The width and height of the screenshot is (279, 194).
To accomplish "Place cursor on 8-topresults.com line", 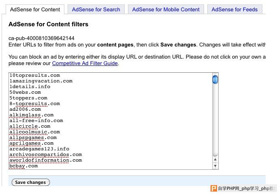I will (34, 103).
